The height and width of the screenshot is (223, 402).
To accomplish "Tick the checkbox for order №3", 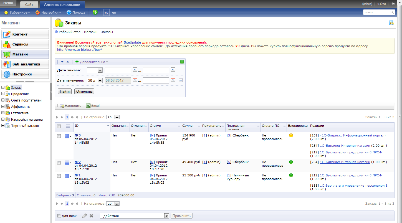I will 59,136.
